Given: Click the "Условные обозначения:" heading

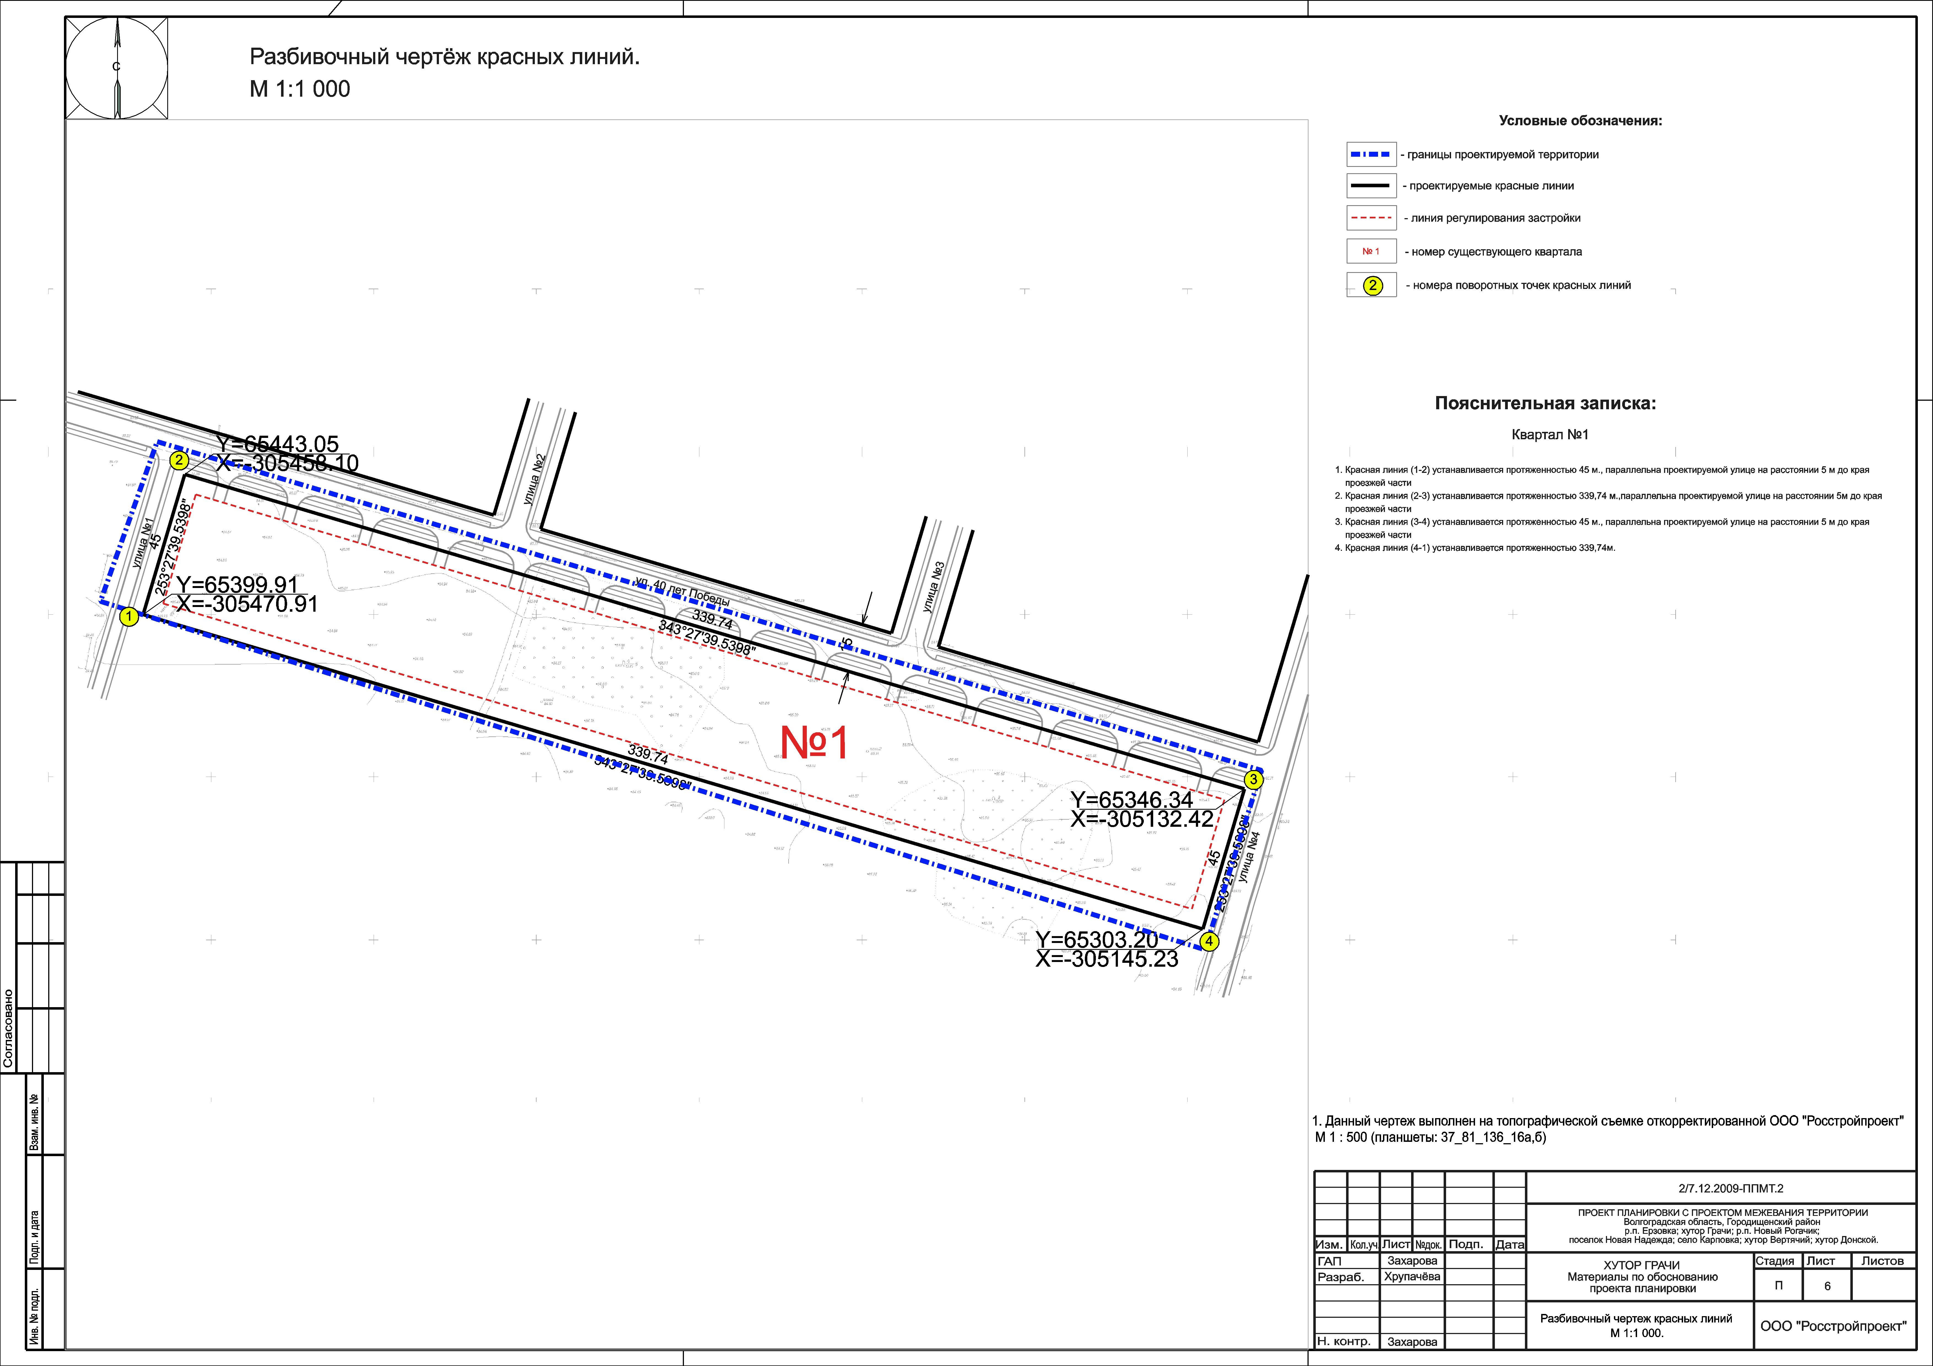Looking at the screenshot, I should point(1580,121).
